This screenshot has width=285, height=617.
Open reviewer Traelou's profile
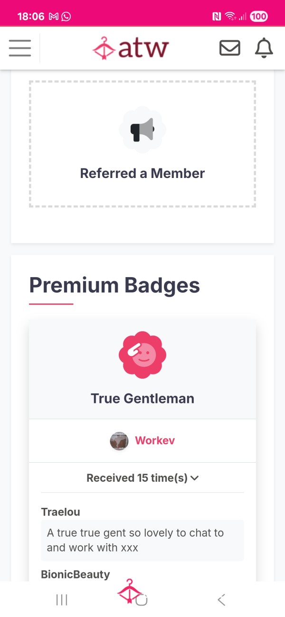[60, 512]
